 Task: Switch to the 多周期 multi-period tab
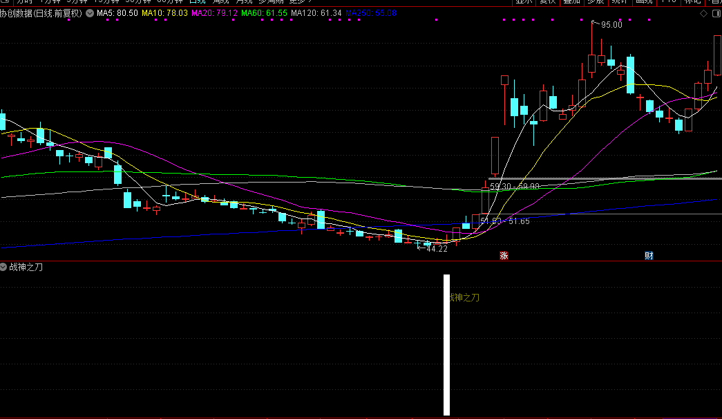[271, 2]
